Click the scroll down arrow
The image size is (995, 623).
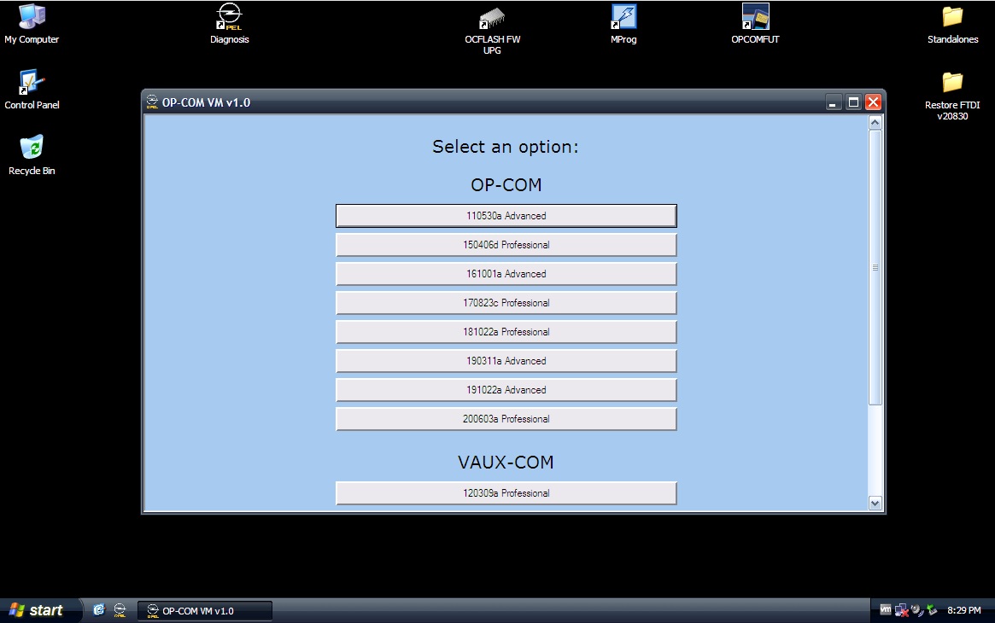pyautogui.click(x=875, y=504)
